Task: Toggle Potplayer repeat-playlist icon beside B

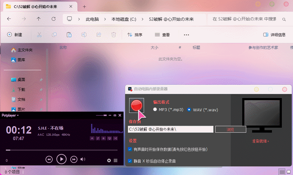Action: (x=110, y=138)
